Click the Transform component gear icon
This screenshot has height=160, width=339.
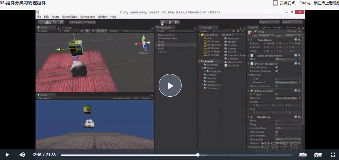pyautogui.click(x=299, y=40)
